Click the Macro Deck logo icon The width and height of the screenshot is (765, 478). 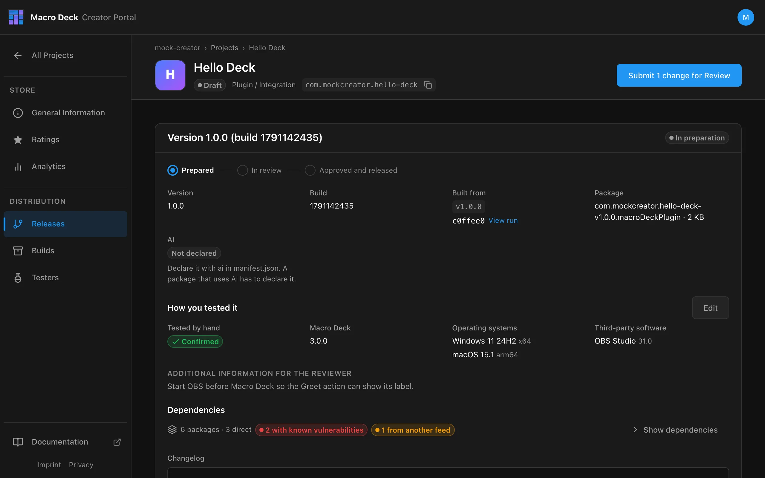(16, 17)
